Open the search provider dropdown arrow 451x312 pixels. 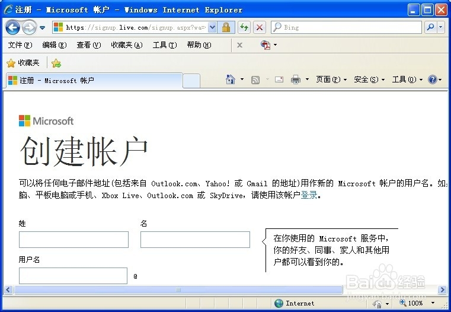[x=441, y=28]
